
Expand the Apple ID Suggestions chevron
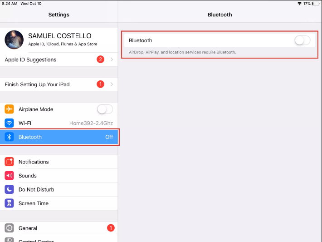[112, 59]
